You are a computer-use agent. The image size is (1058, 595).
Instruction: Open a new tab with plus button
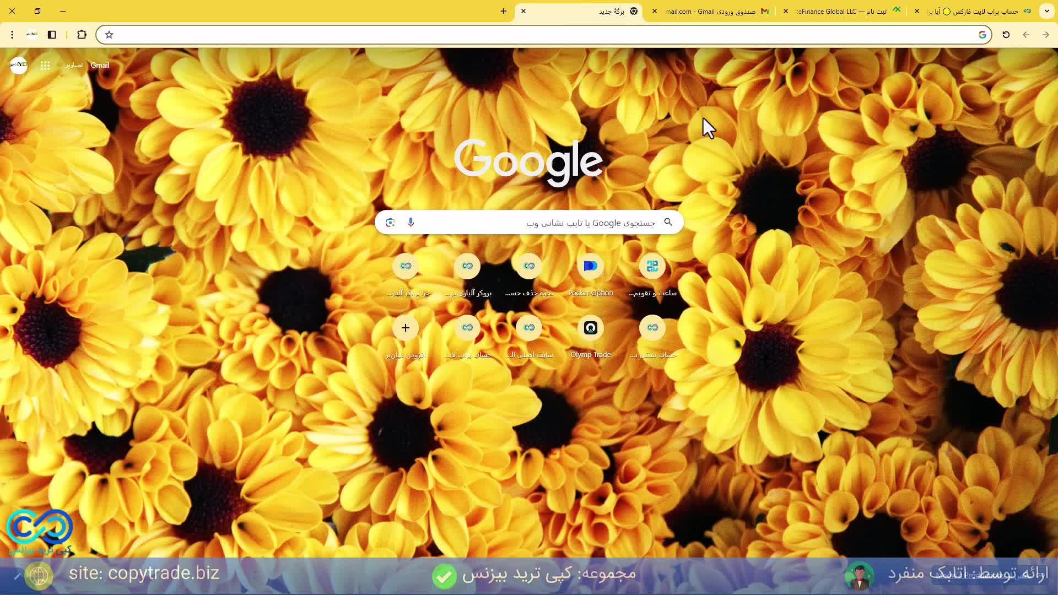503,11
